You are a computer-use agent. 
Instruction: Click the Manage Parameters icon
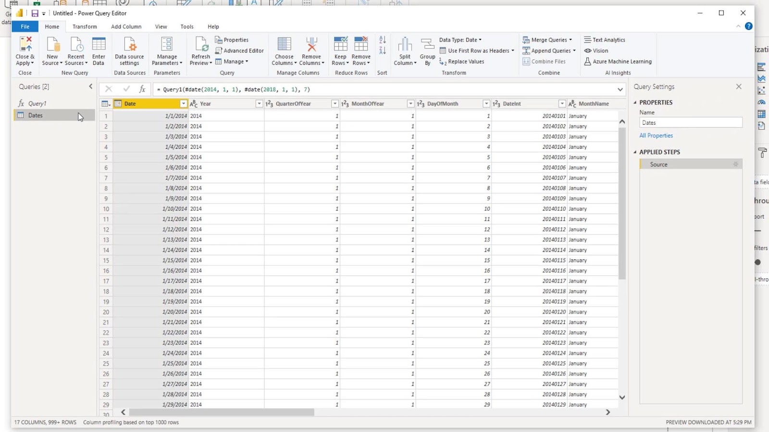tap(167, 44)
